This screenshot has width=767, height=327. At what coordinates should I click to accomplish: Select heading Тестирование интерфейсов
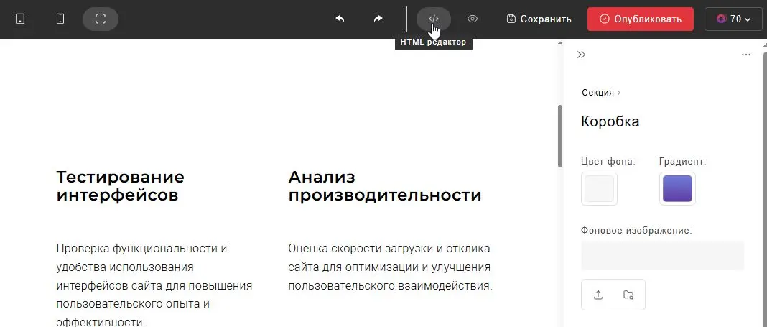121,186
